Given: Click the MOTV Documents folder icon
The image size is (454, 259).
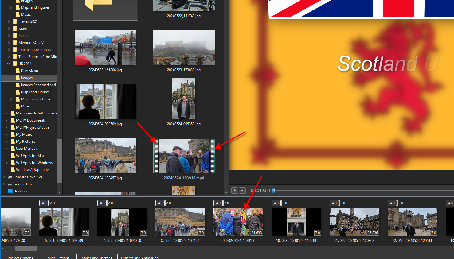Looking at the screenshot, I should (x=13, y=120).
